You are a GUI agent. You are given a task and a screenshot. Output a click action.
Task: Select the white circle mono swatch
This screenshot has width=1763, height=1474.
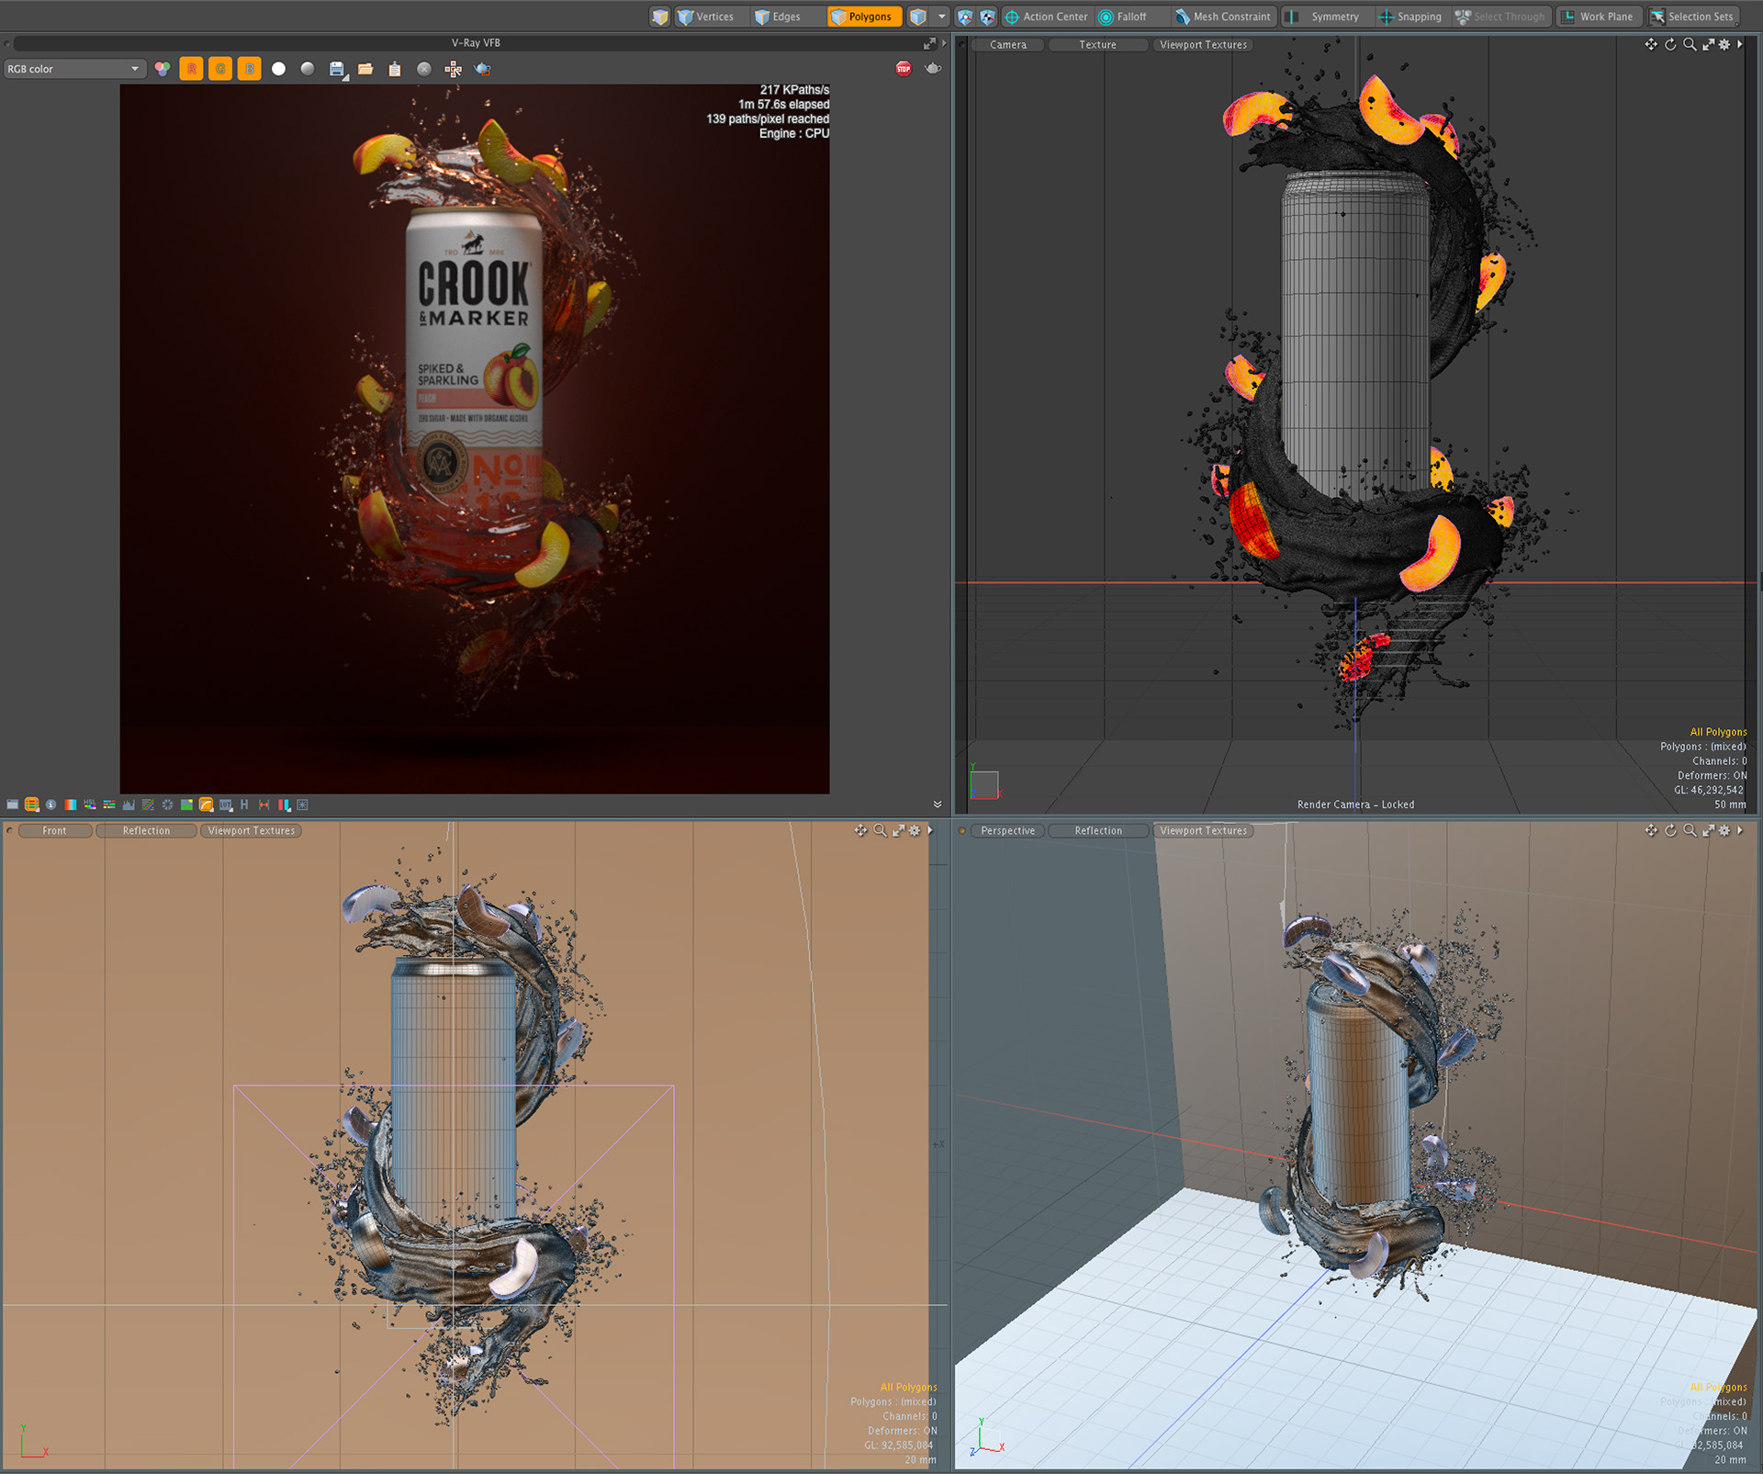click(x=279, y=69)
